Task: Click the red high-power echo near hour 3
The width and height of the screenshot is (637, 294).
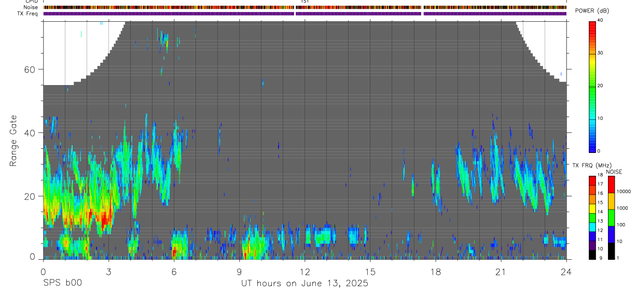Action: [105, 220]
